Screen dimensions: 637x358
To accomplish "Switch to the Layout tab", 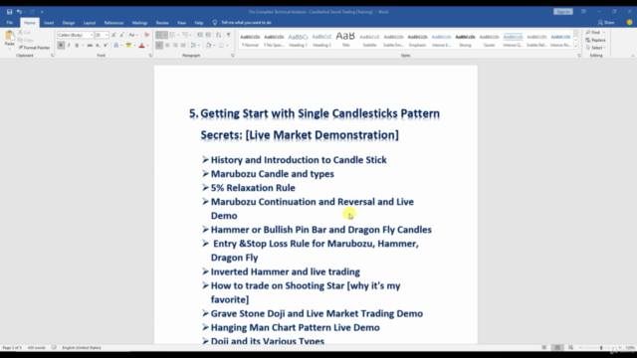I will [90, 23].
